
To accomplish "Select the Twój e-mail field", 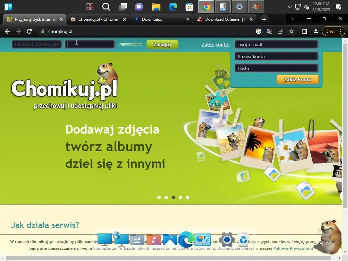I will (276, 45).
